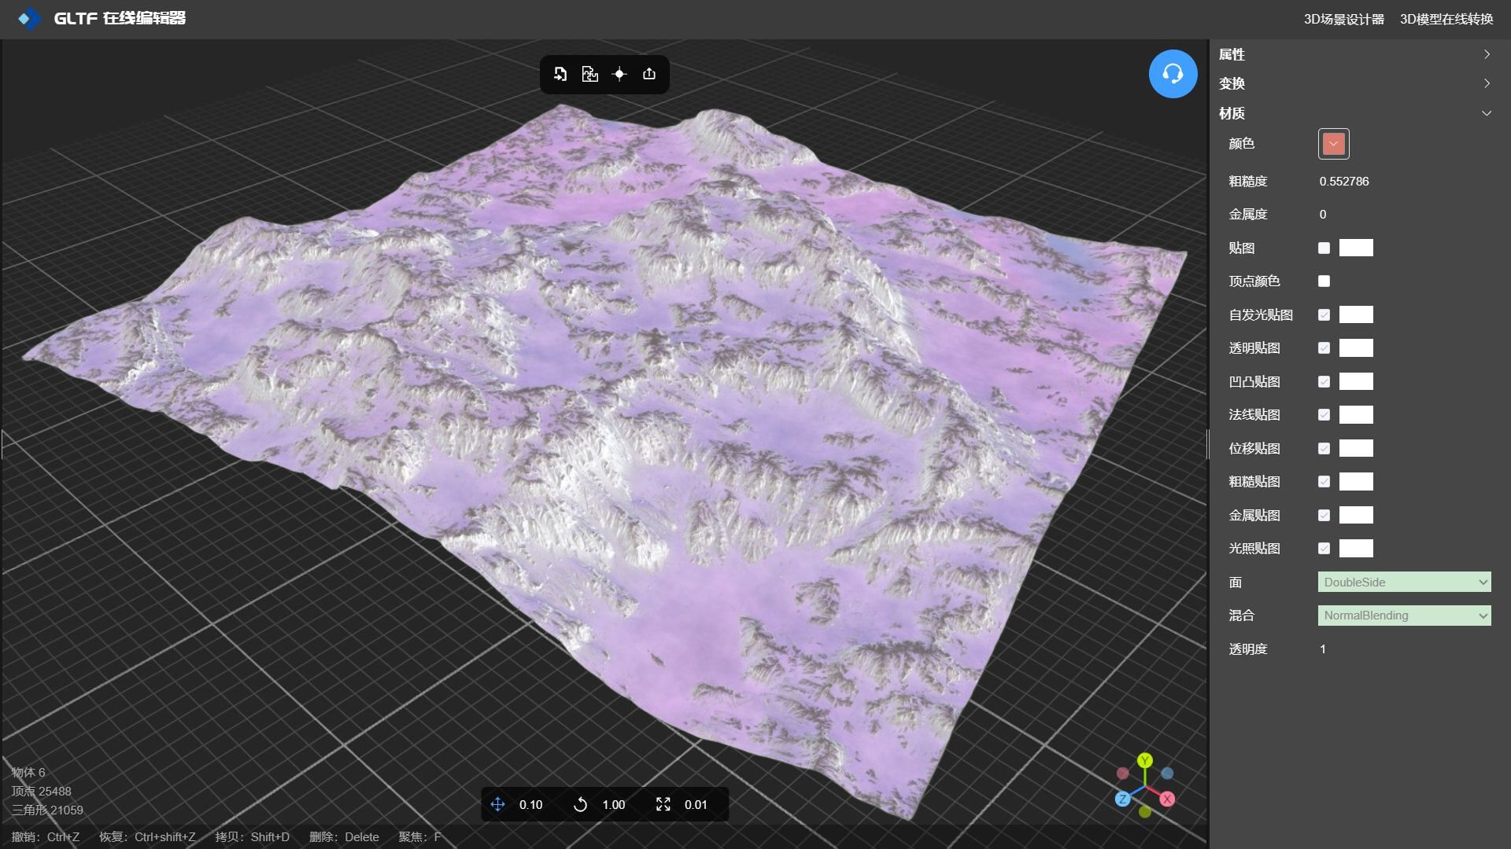Enable the 贴图 texture checkbox
1511x849 pixels.
1324,248
